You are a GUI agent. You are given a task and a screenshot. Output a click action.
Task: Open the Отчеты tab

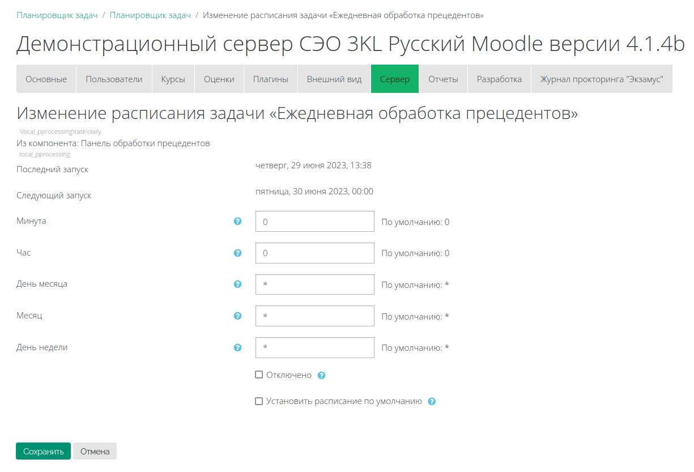pos(443,79)
